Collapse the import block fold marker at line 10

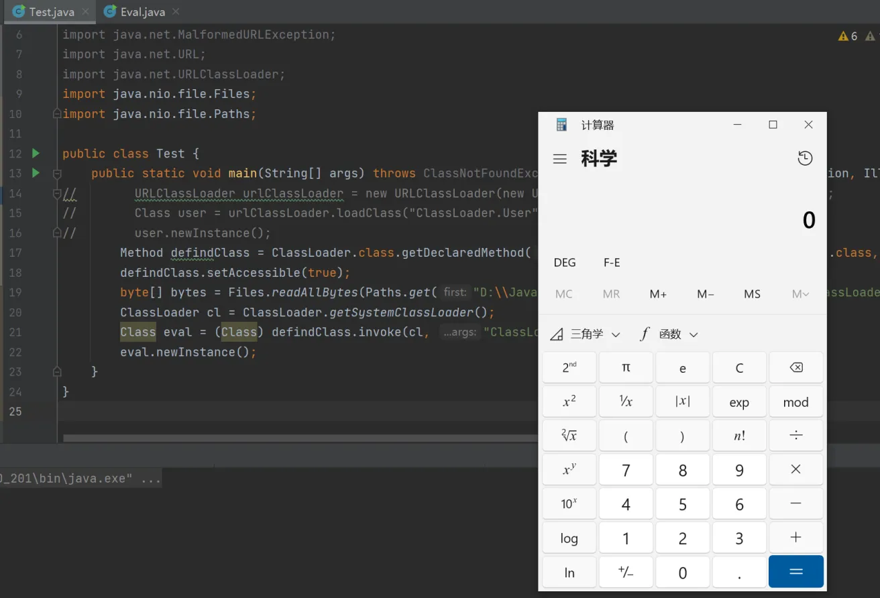pyautogui.click(x=57, y=114)
